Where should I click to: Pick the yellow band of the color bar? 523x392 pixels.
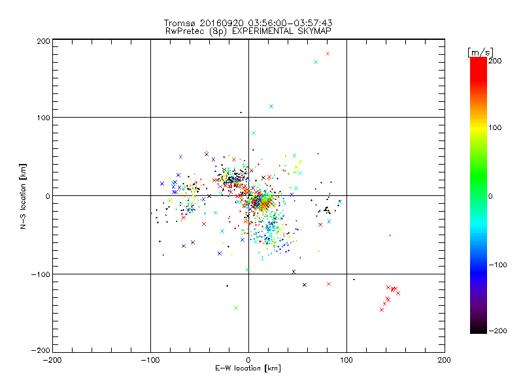pyautogui.click(x=479, y=127)
